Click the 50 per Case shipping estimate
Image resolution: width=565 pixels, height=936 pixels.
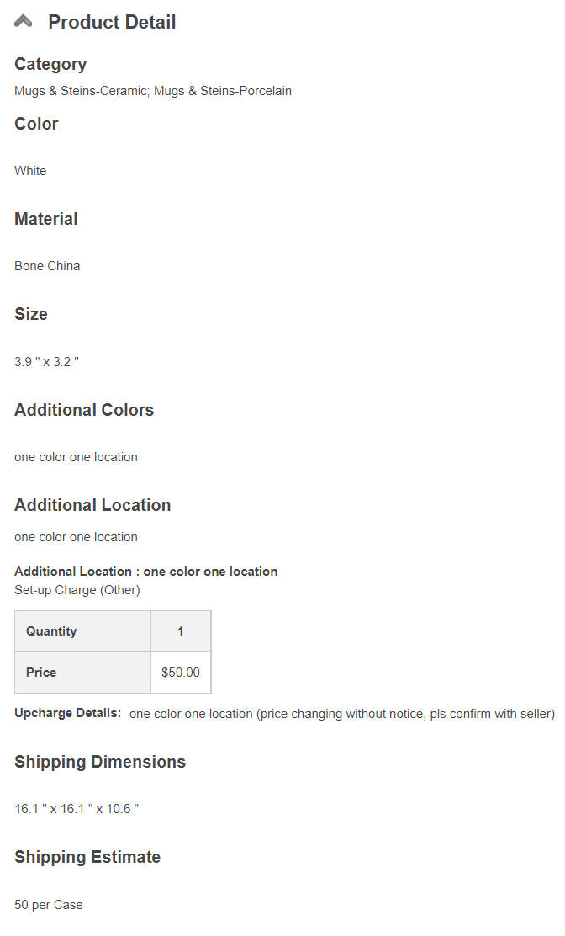pos(48,905)
